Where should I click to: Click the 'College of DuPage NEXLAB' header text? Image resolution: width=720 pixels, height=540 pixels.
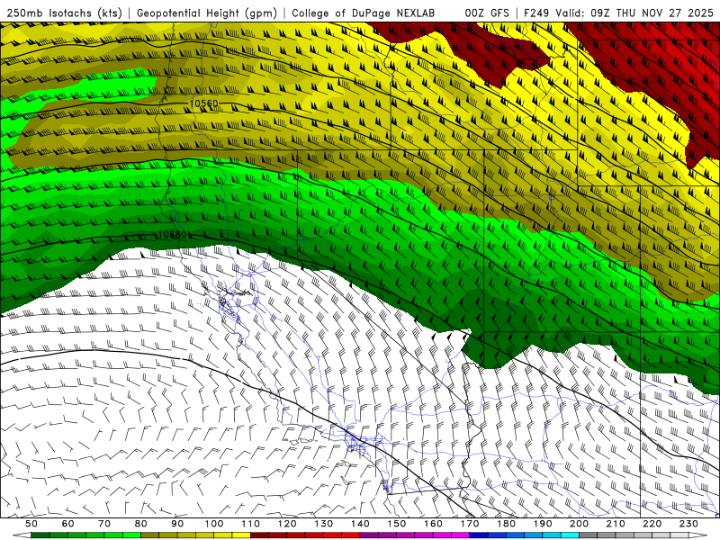(363, 13)
